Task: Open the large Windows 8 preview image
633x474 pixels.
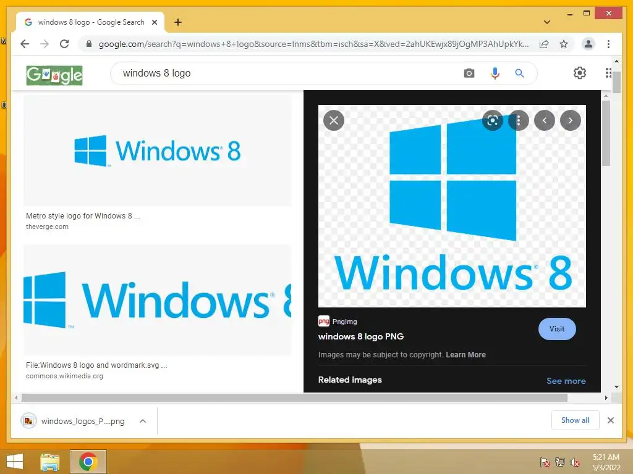Action: click(452, 206)
